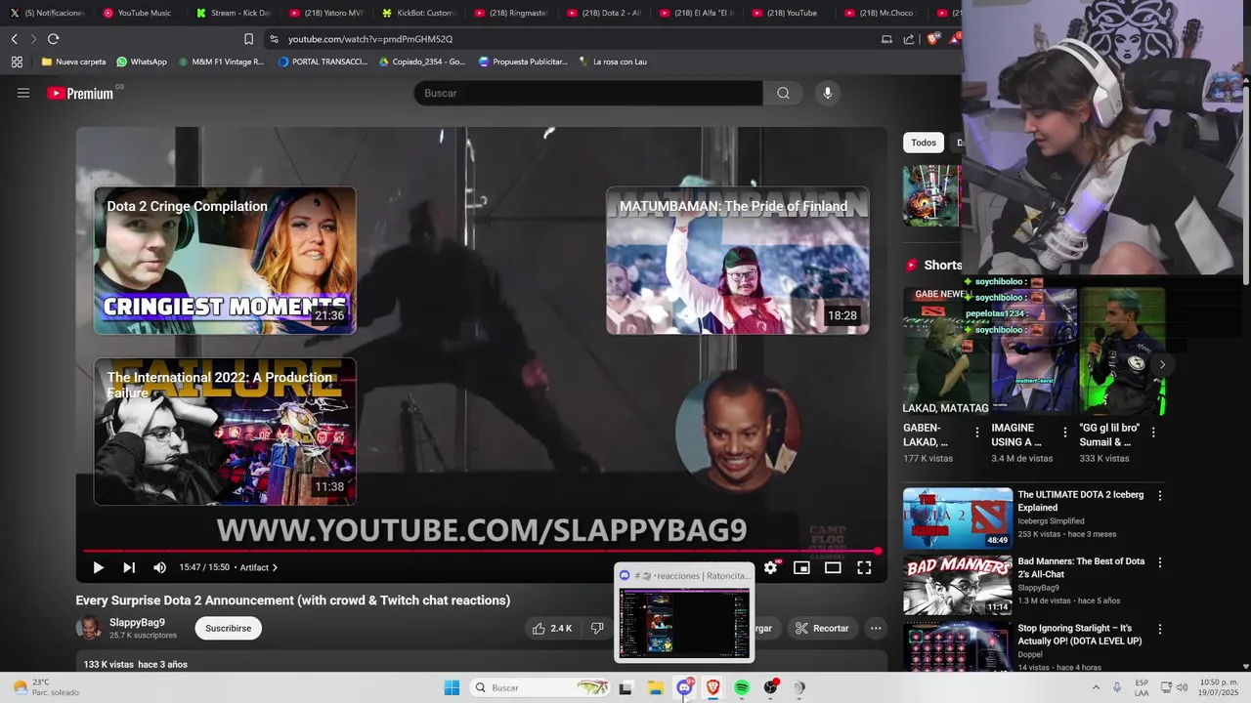Open site settings icon beside URL
This screenshot has height=703, width=1251.
tap(274, 39)
